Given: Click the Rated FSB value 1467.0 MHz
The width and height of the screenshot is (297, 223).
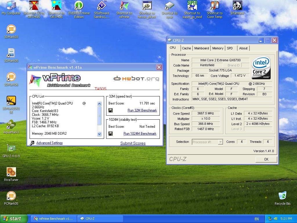Looking at the screenshot, I should (x=206, y=129).
